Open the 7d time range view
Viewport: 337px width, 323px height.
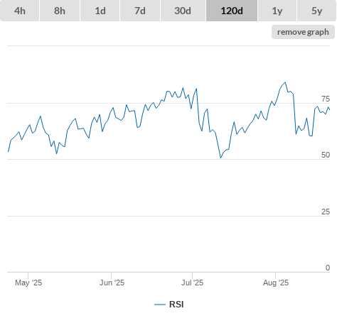tap(140, 11)
